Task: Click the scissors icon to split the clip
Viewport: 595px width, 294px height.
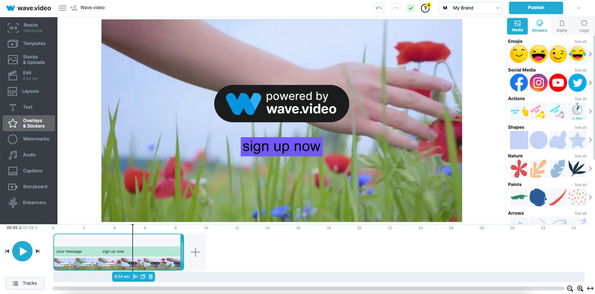Action: tap(135, 277)
